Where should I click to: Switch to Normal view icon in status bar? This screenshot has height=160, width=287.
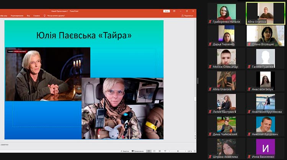pyautogui.click(x=148, y=151)
